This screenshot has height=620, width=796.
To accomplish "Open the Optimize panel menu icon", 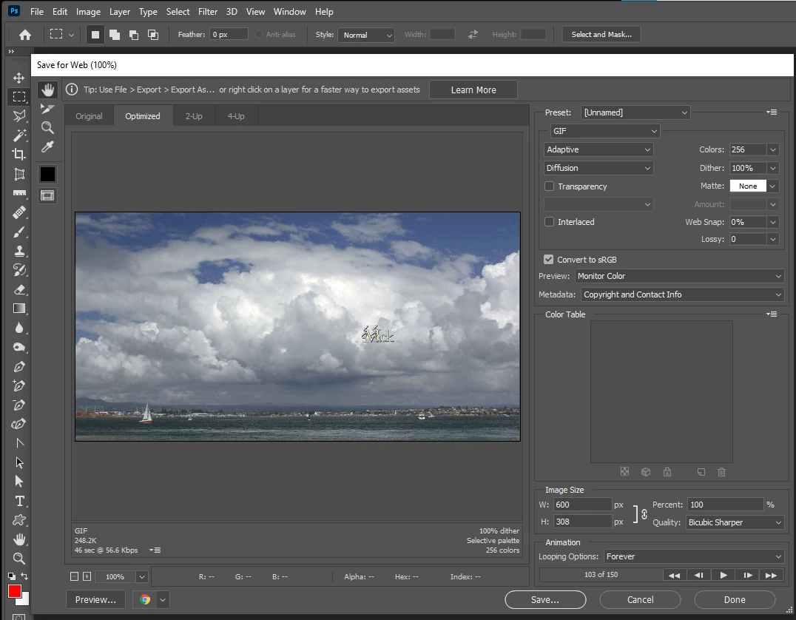I will pos(772,112).
